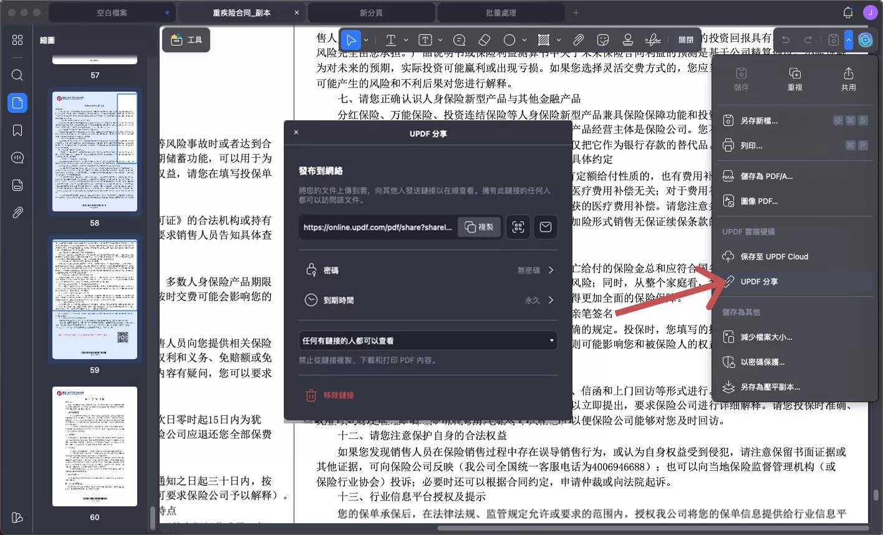883x535 pixels.
Task: Select the signature tool
Action: click(653, 41)
